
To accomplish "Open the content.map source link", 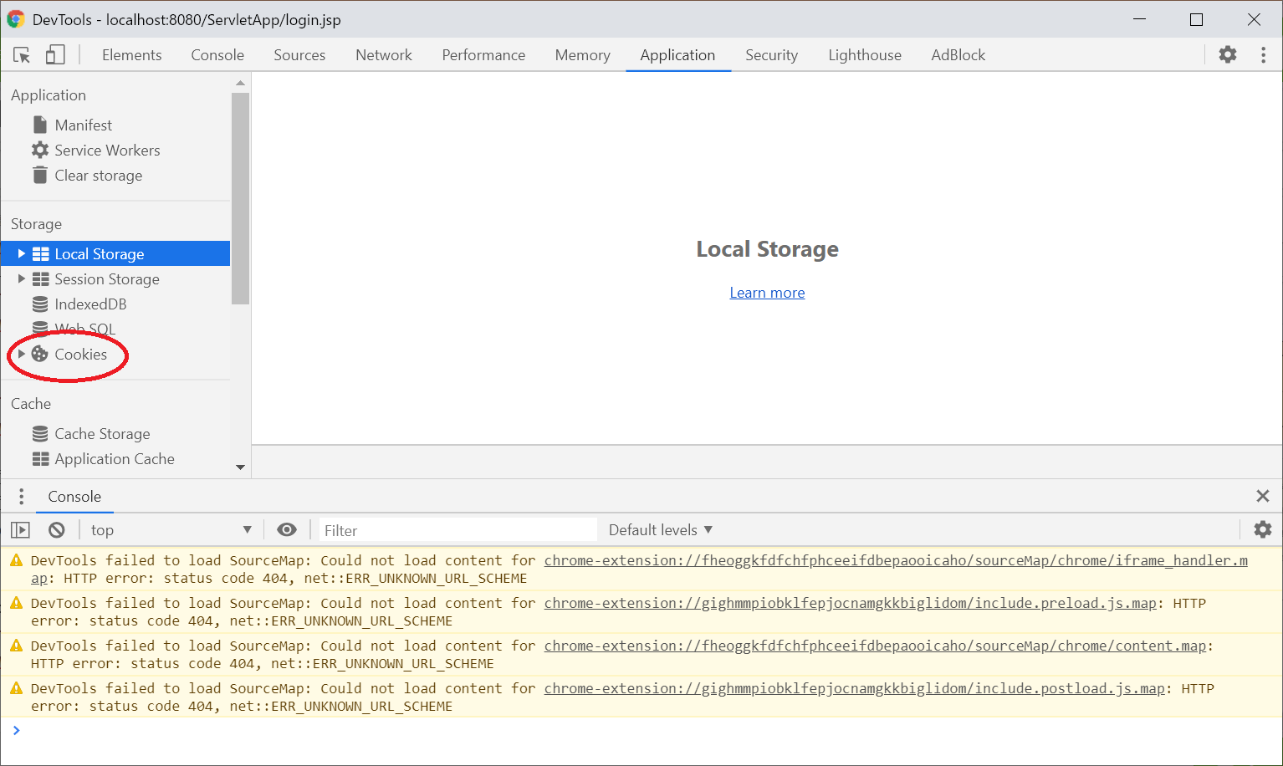I will [875, 646].
